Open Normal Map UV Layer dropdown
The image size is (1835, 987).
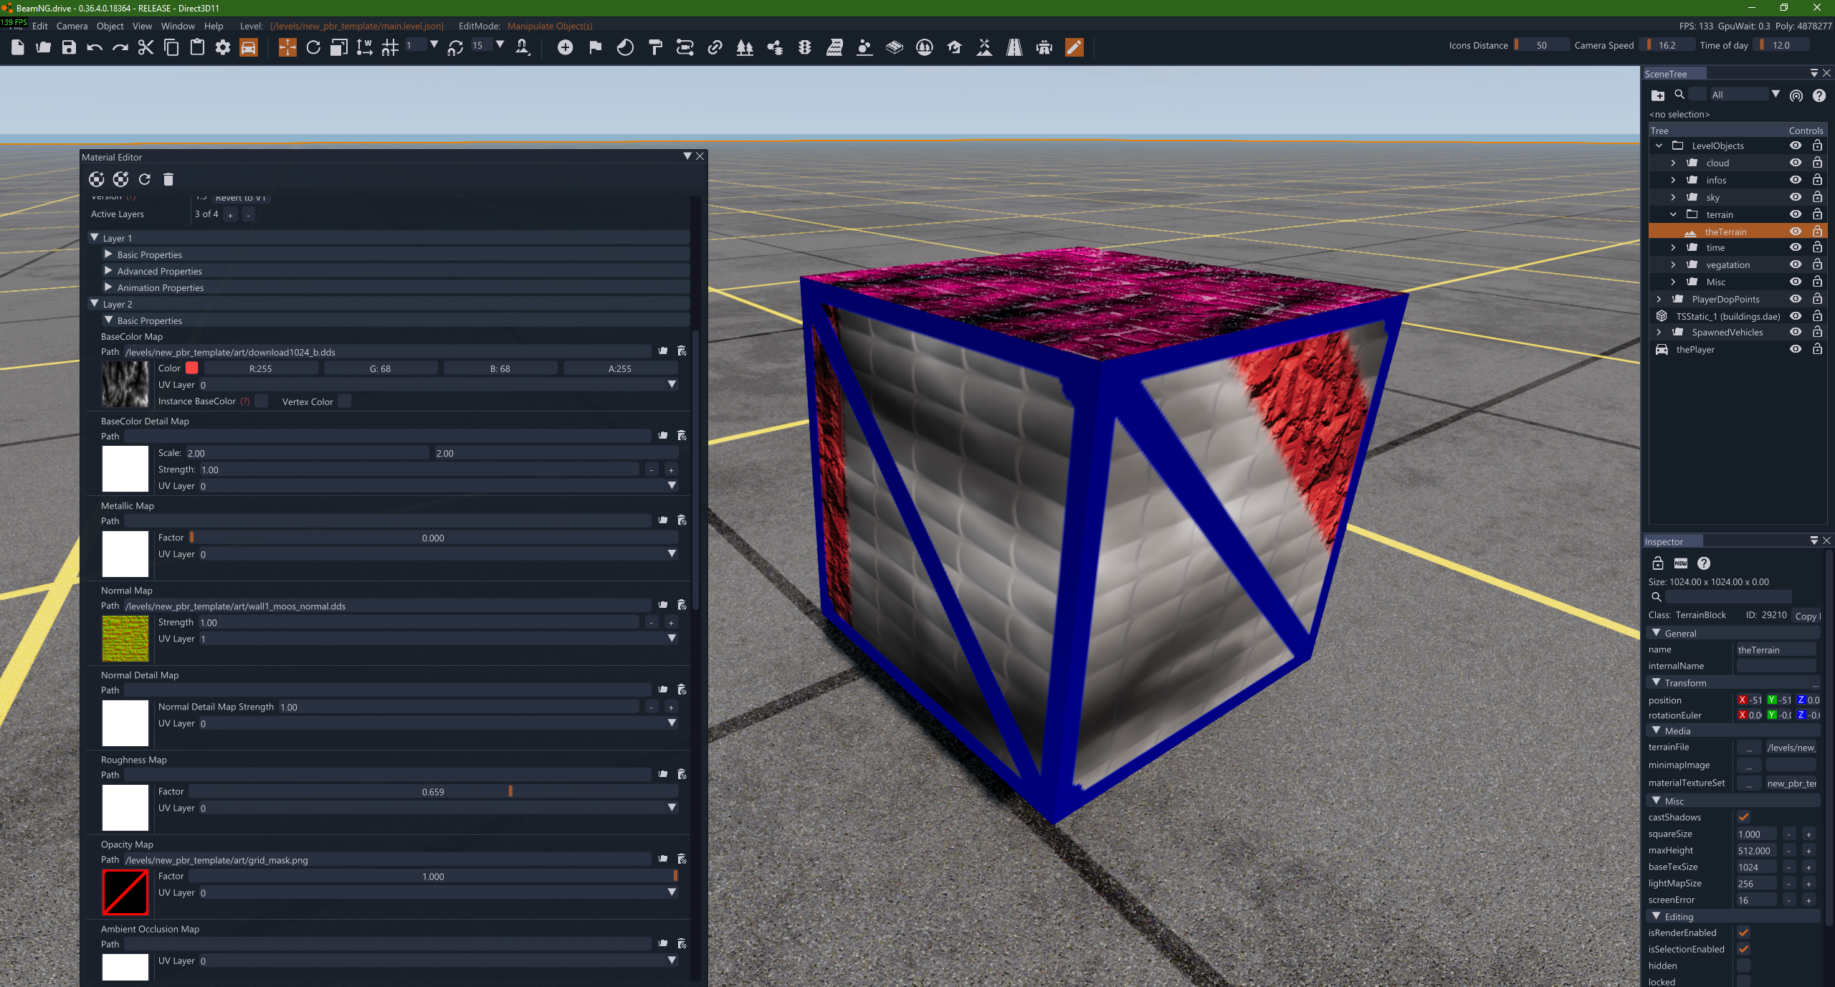[672, 639]
